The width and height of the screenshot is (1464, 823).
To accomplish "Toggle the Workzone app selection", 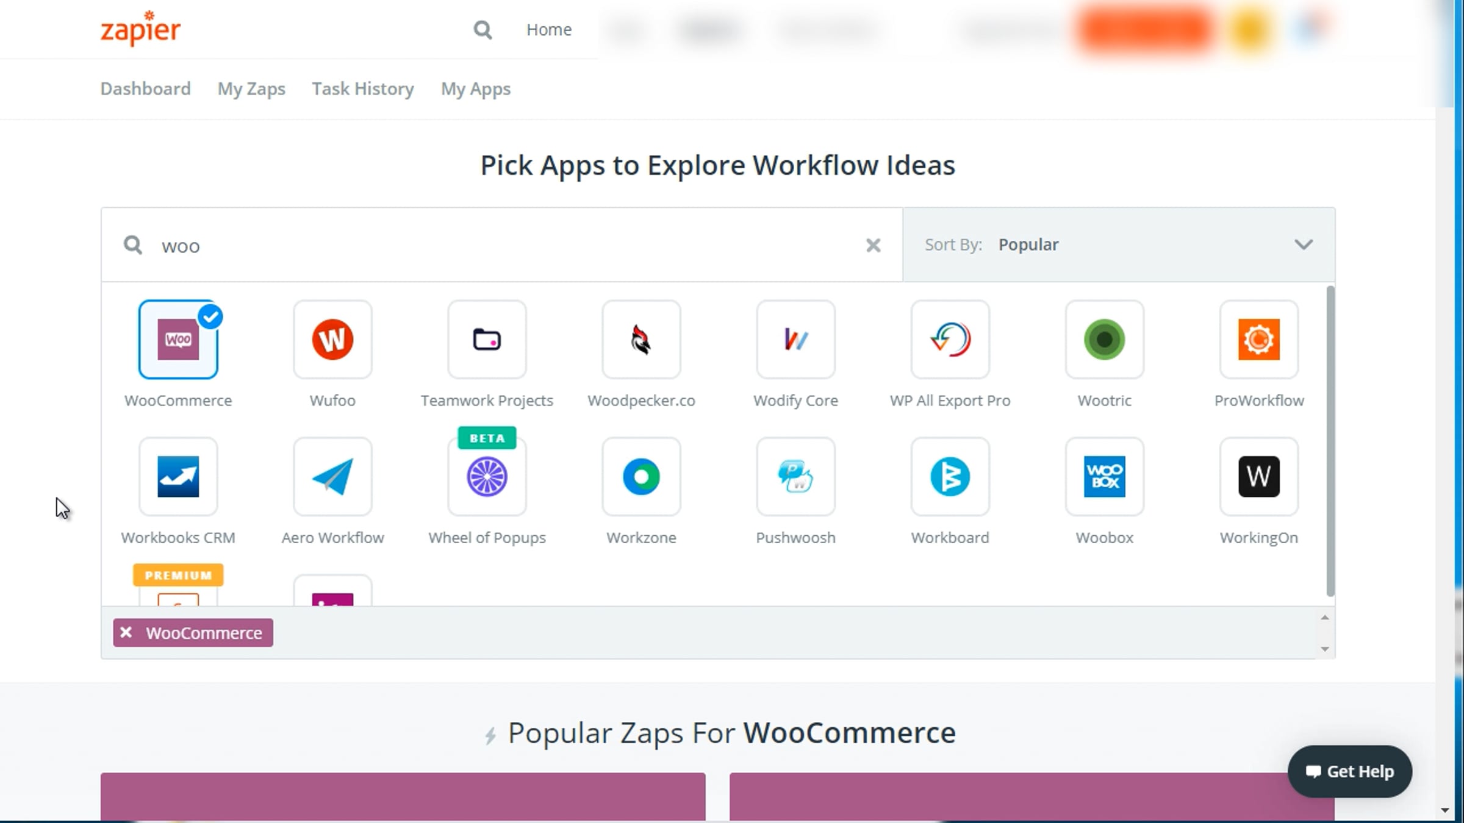I will 641,477.
